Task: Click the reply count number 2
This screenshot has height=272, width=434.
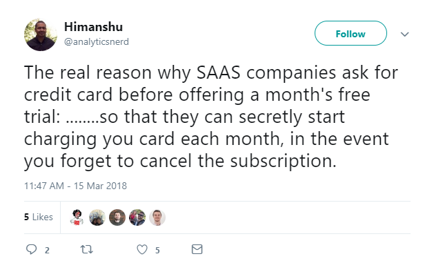Action: [x=47, y=251]
